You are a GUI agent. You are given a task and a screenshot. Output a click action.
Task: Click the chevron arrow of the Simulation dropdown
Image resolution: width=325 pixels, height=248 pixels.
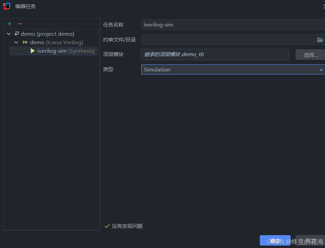321,70
